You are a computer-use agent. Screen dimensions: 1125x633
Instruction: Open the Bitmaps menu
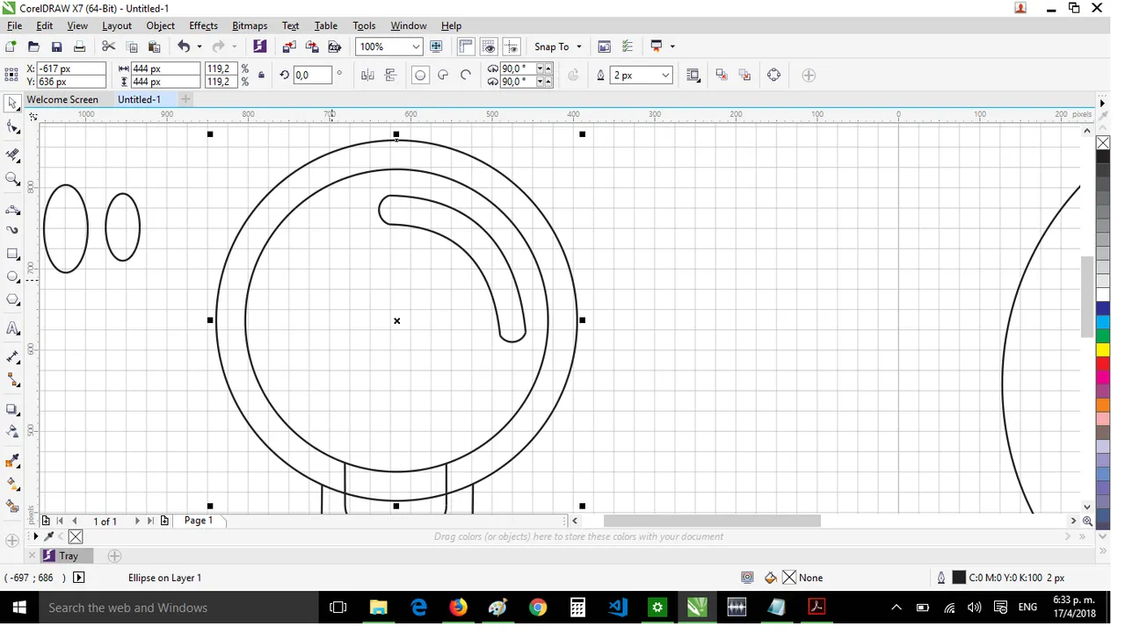250,25
